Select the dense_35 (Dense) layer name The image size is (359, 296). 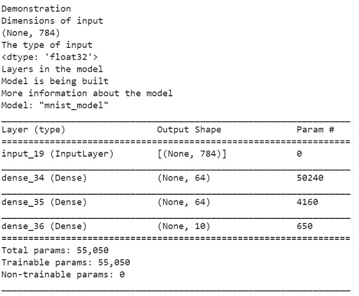click(x=44, y=202)
